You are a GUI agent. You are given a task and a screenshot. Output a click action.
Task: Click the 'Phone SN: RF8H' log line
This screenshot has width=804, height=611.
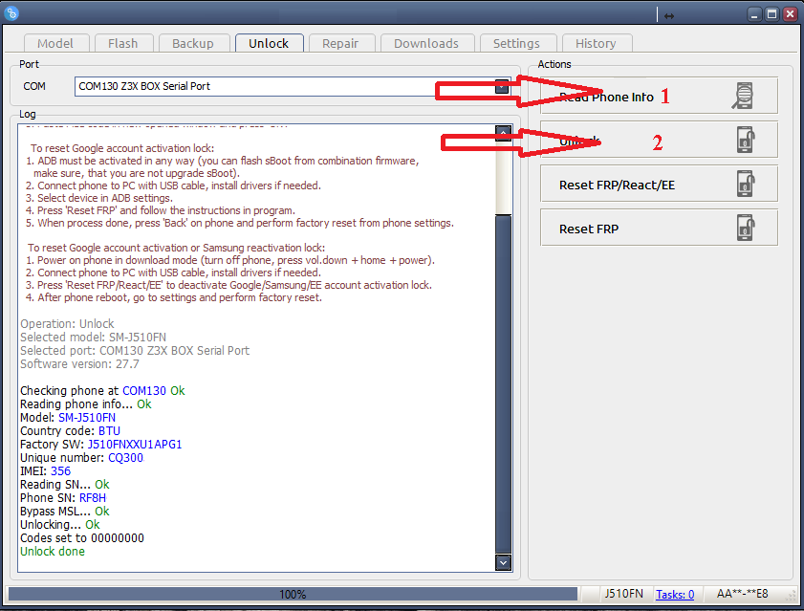(x=63, y=498)
